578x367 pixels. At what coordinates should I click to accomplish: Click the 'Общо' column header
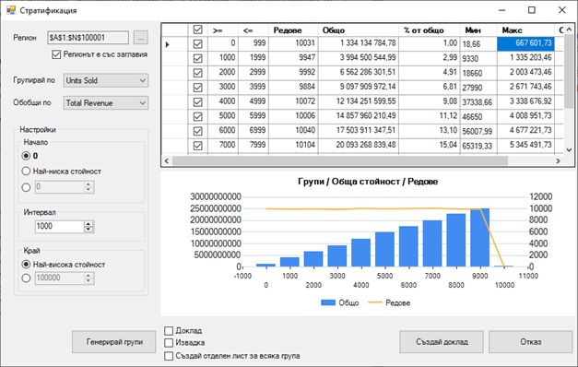pyautogui.click(x=359, y=30)
